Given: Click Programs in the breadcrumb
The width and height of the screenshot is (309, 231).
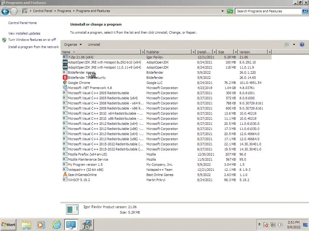Looking at the screenshot, I should click(64, 11).
